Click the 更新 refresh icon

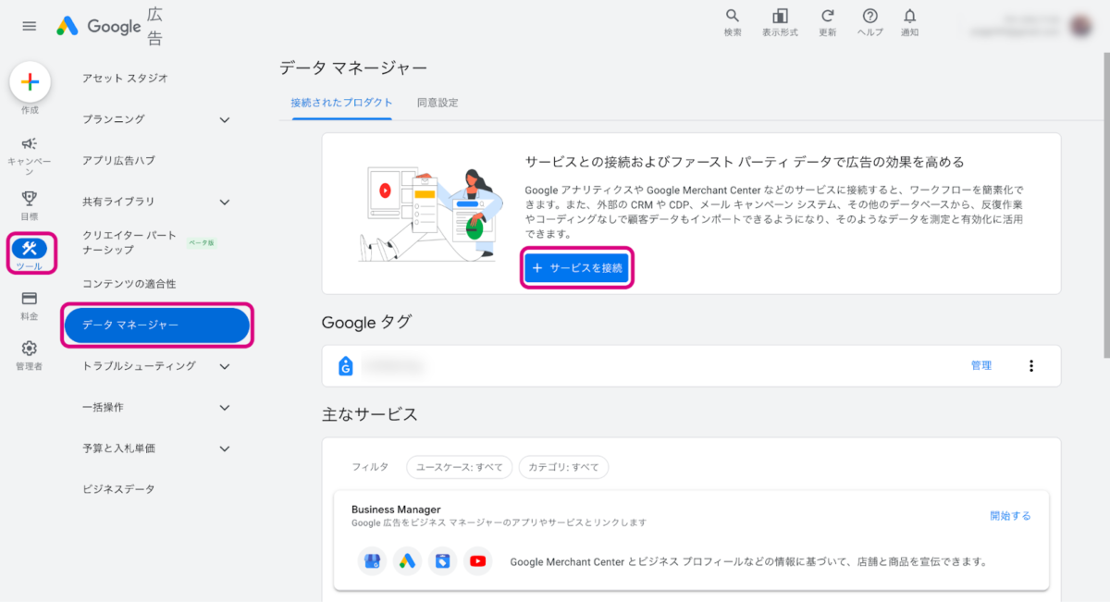[x=828, y=17]
